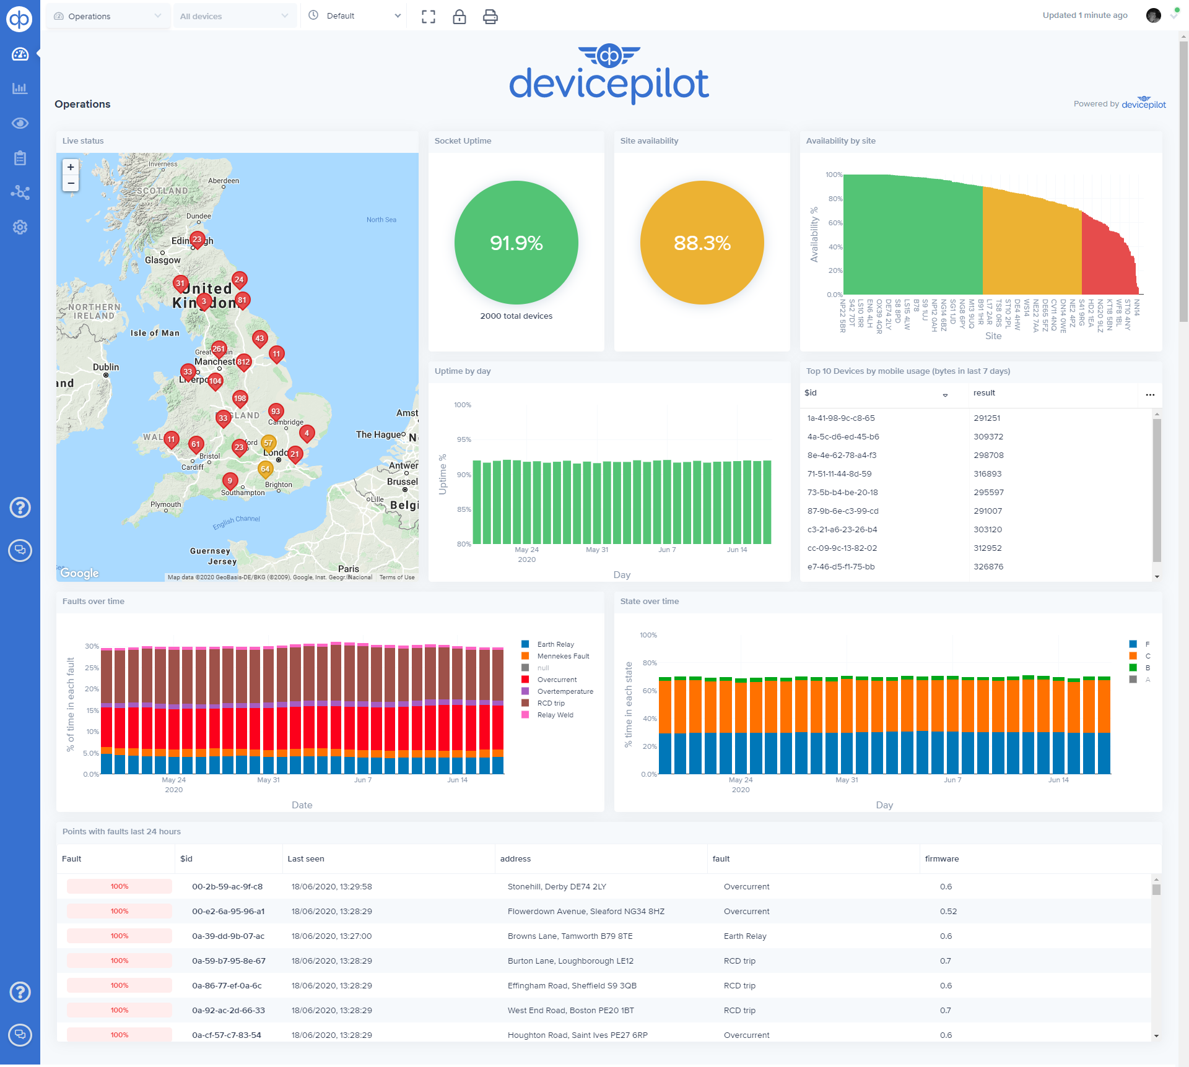Expand status chevron next to avatar

coord(1174,17)
